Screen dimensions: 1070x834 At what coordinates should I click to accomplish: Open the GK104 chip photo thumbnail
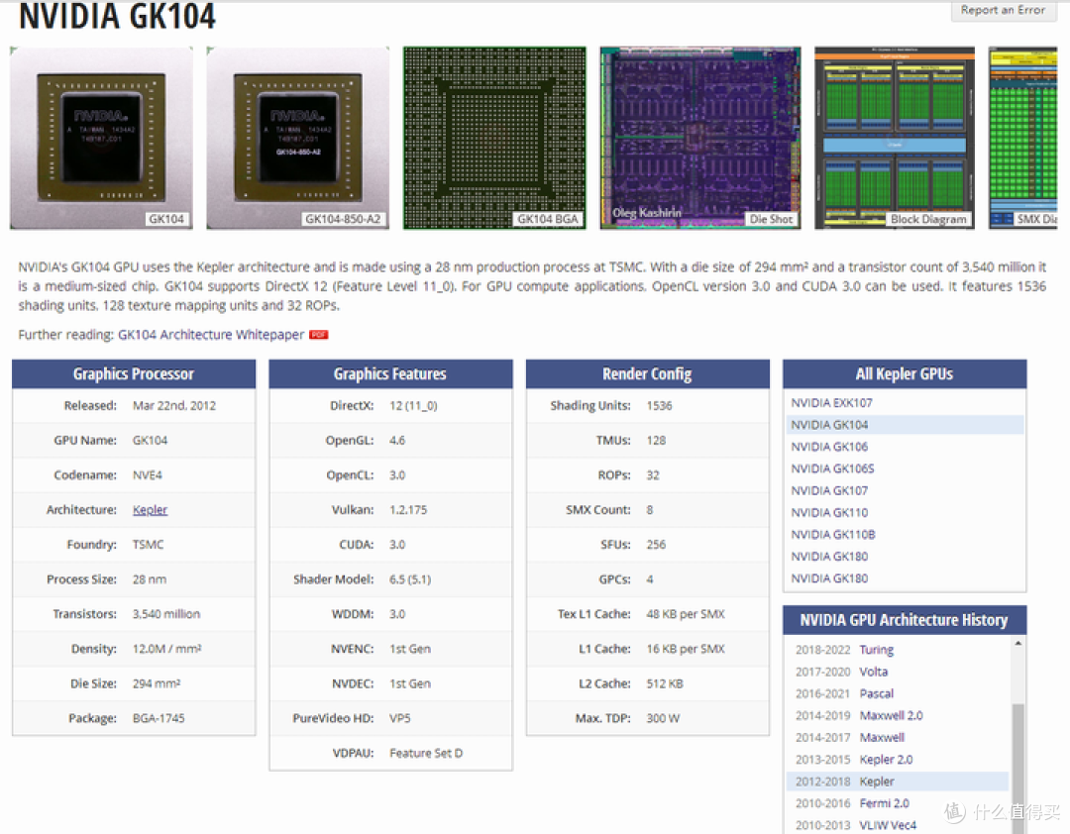pos(101,138)
